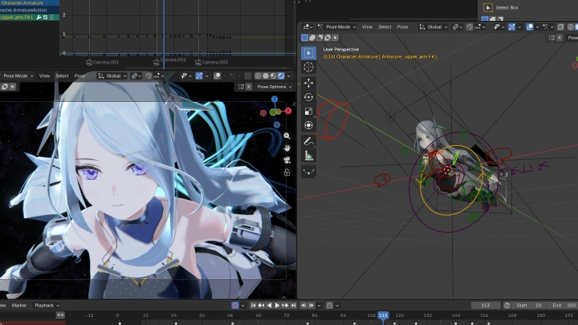Toggle X-axis mirror in left viewport pose header

coord(248,87)
